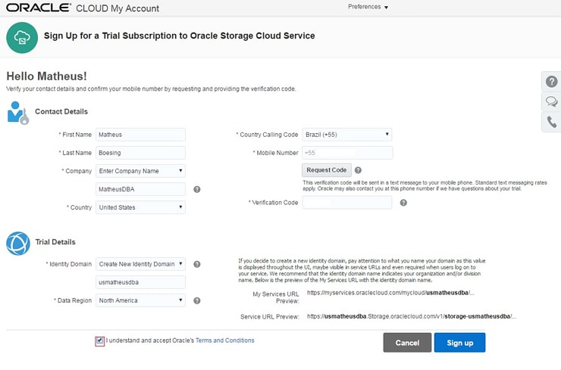Screen dimensions: 561x370
Task: Click into the Mobile Number field
Action: pyautogui.click(x=347, y=153)
